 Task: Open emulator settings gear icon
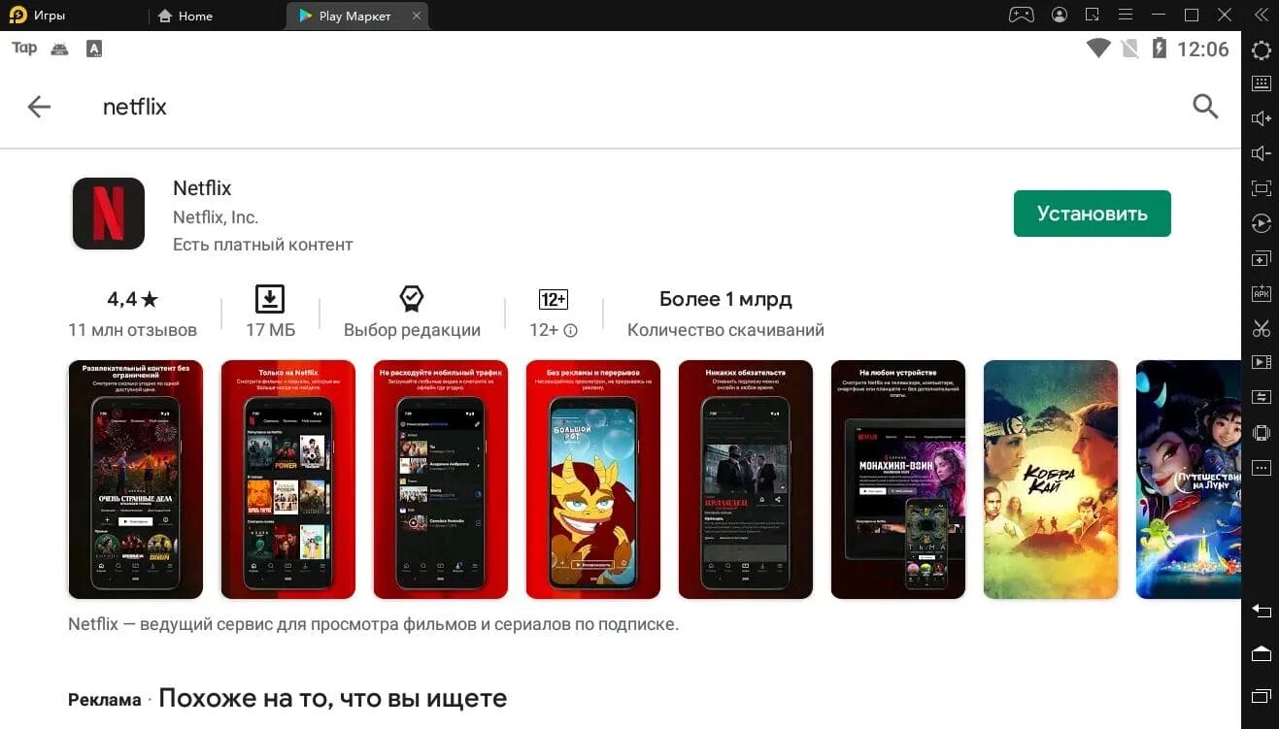click(x=1261, y=51)
